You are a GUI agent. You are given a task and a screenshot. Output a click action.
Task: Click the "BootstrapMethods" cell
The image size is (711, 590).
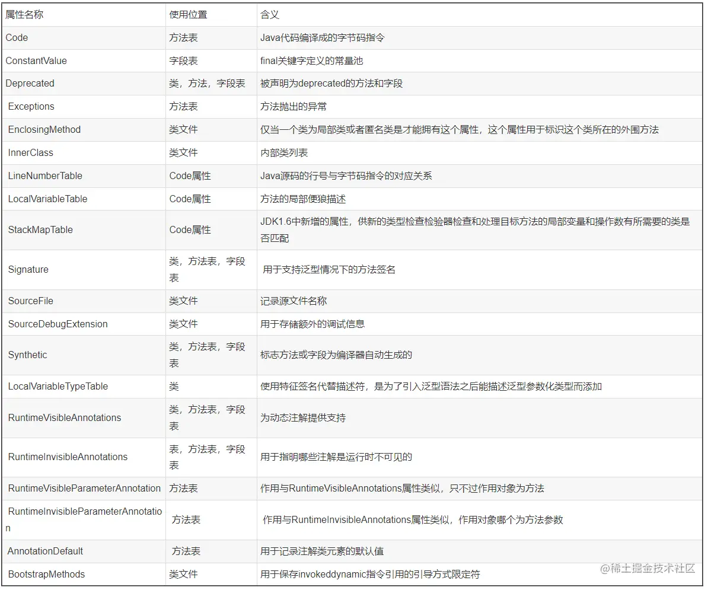tap(84, 575)
